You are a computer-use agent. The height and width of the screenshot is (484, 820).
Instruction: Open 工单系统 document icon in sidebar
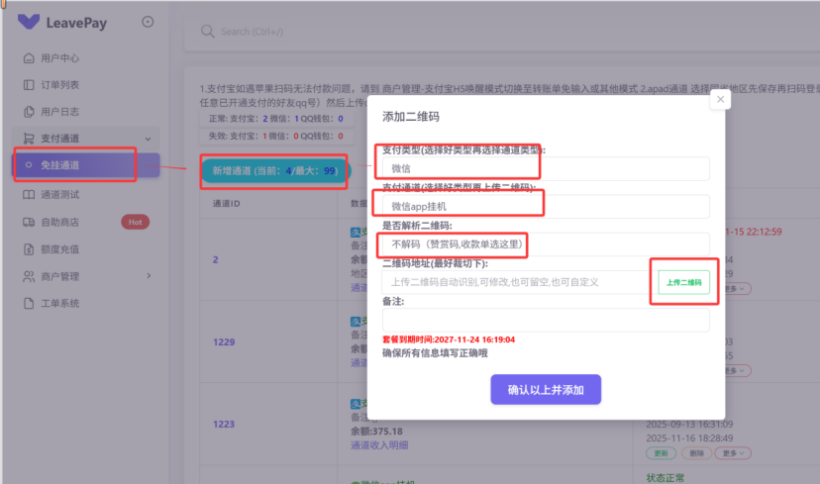(x=29, y=303)
